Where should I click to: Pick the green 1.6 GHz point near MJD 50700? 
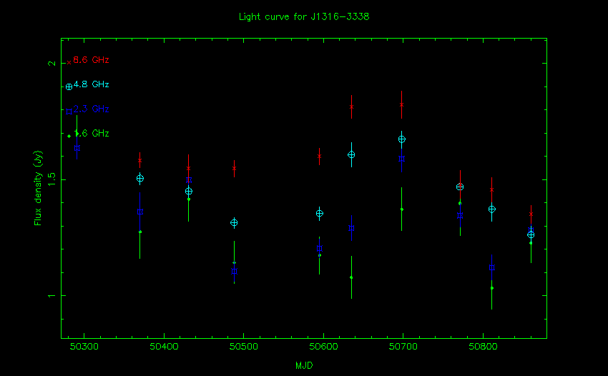402,209
